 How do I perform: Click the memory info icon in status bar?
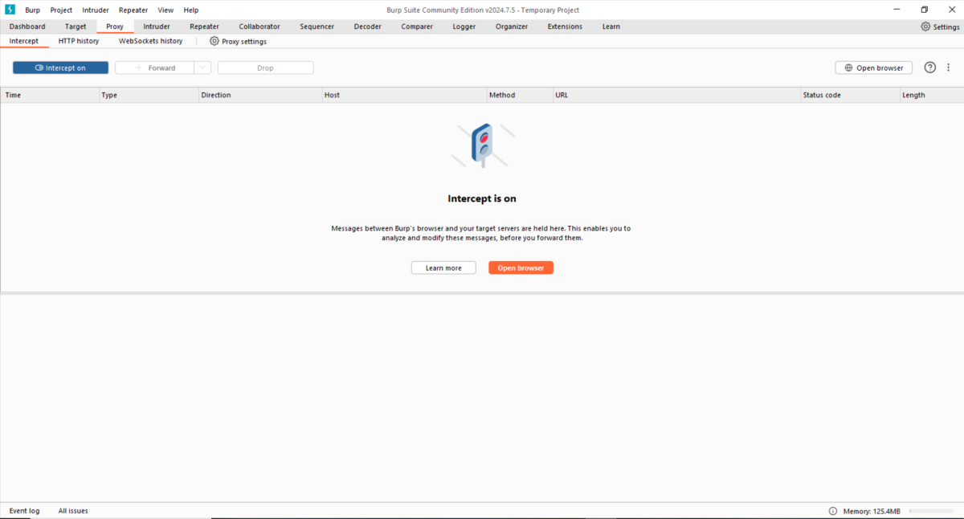833,511
